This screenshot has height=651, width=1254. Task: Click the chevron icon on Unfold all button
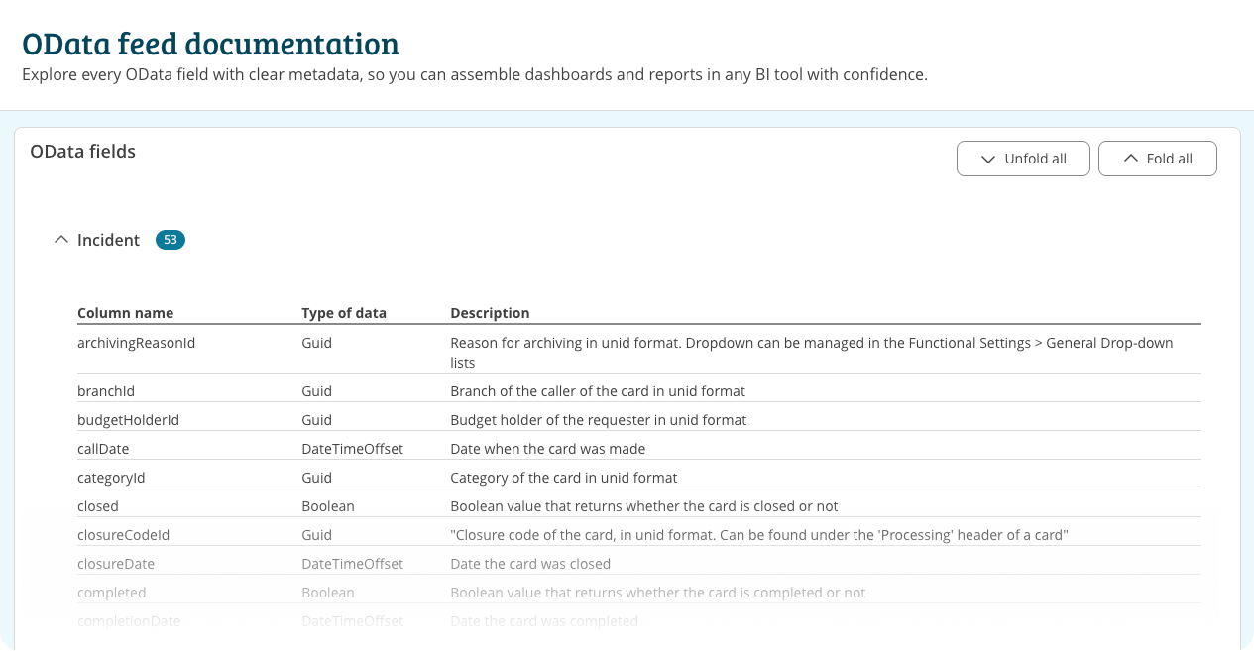pos(987,158)
